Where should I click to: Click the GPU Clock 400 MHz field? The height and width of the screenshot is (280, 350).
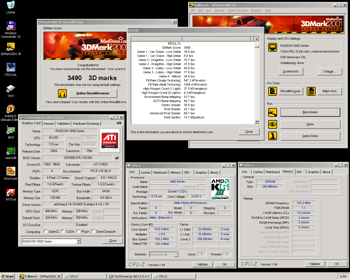point(51,211)
